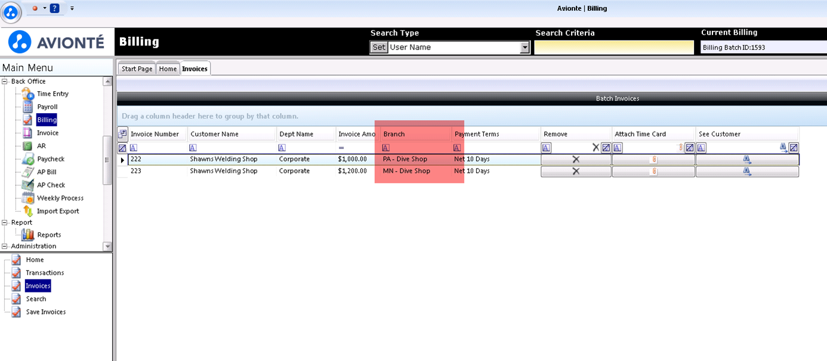827x361 pixels.
Task: Sort by the Payment Terms column header
Action: [496, 134]
